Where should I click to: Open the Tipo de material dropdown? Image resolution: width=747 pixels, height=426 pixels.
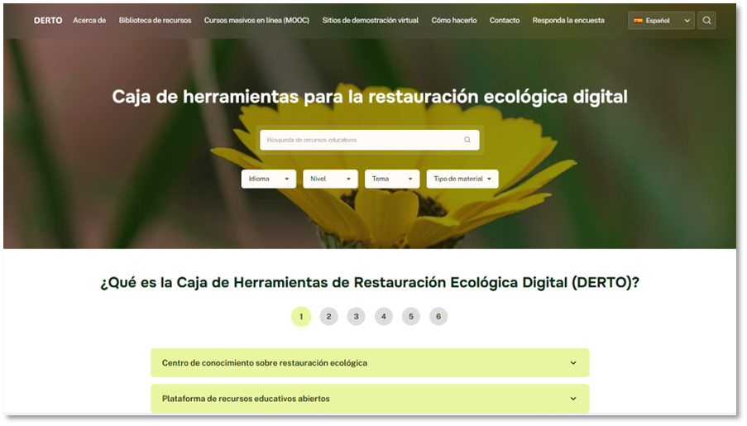(x=462, y=179)
